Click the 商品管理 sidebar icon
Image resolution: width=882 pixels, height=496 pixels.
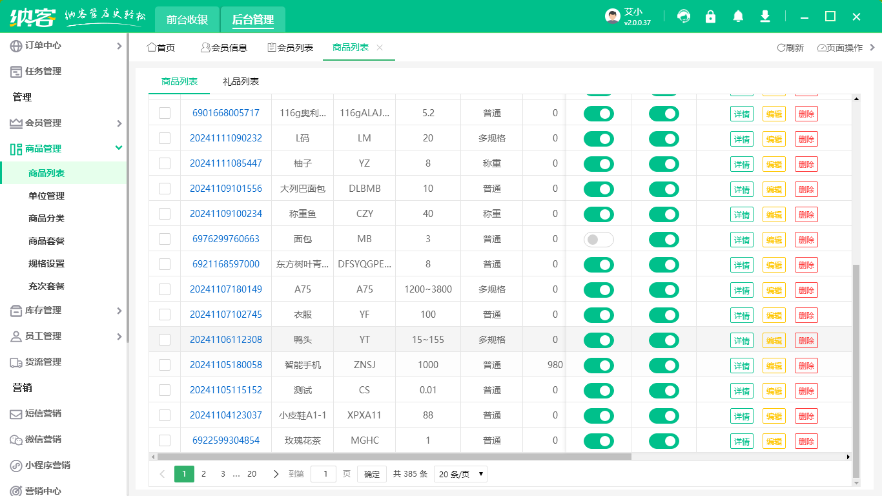point(16,149)
